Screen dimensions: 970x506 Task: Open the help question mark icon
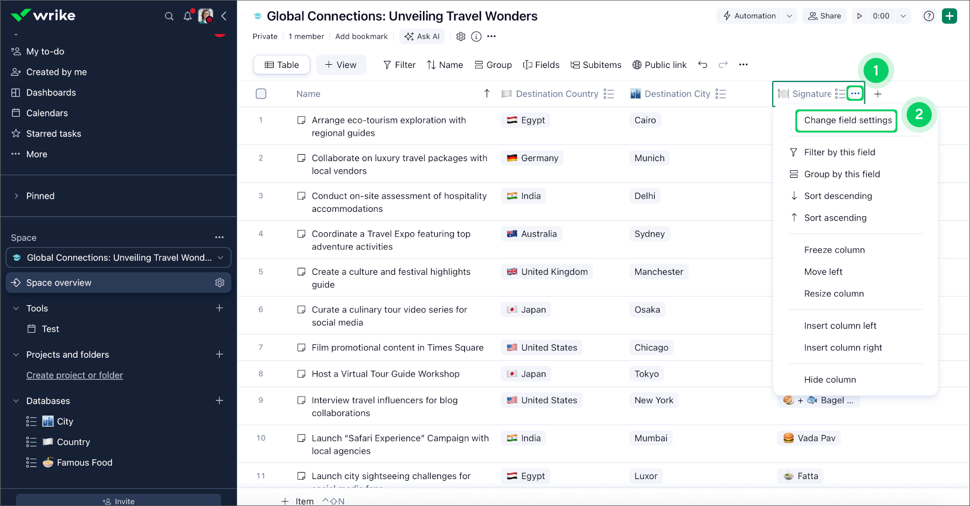click(929, 16)
